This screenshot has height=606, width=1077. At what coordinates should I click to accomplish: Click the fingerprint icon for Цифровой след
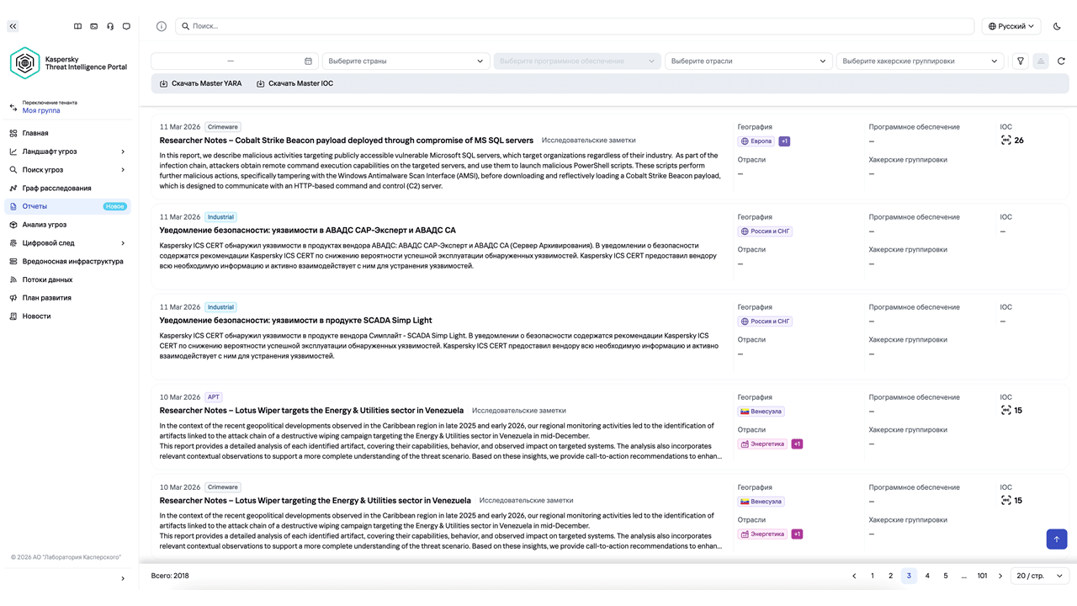coord(13,243)
